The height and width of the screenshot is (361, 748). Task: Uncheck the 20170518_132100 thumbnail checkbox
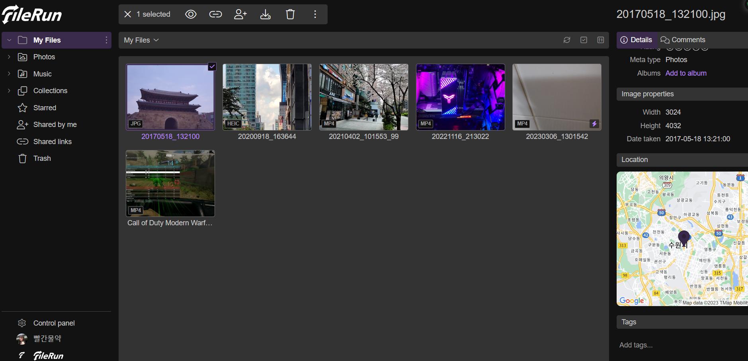(212, 66)
